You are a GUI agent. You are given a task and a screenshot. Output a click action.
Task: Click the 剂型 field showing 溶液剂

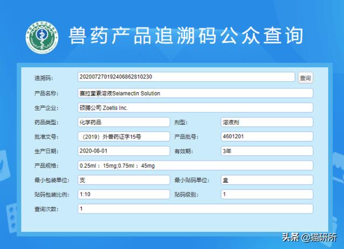coord(267,122)
